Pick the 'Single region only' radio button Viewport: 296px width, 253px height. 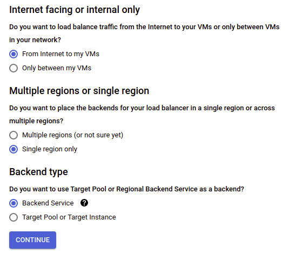pyautogui.click(x=14, y=149)
